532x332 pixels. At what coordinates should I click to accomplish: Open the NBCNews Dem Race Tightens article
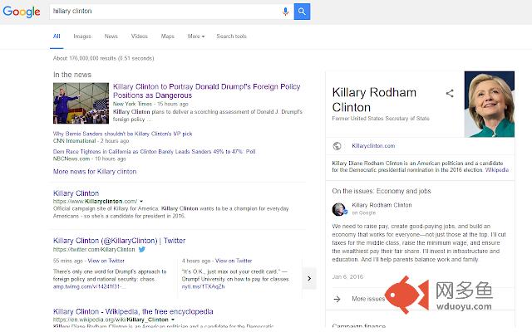(x=155, y=151)
